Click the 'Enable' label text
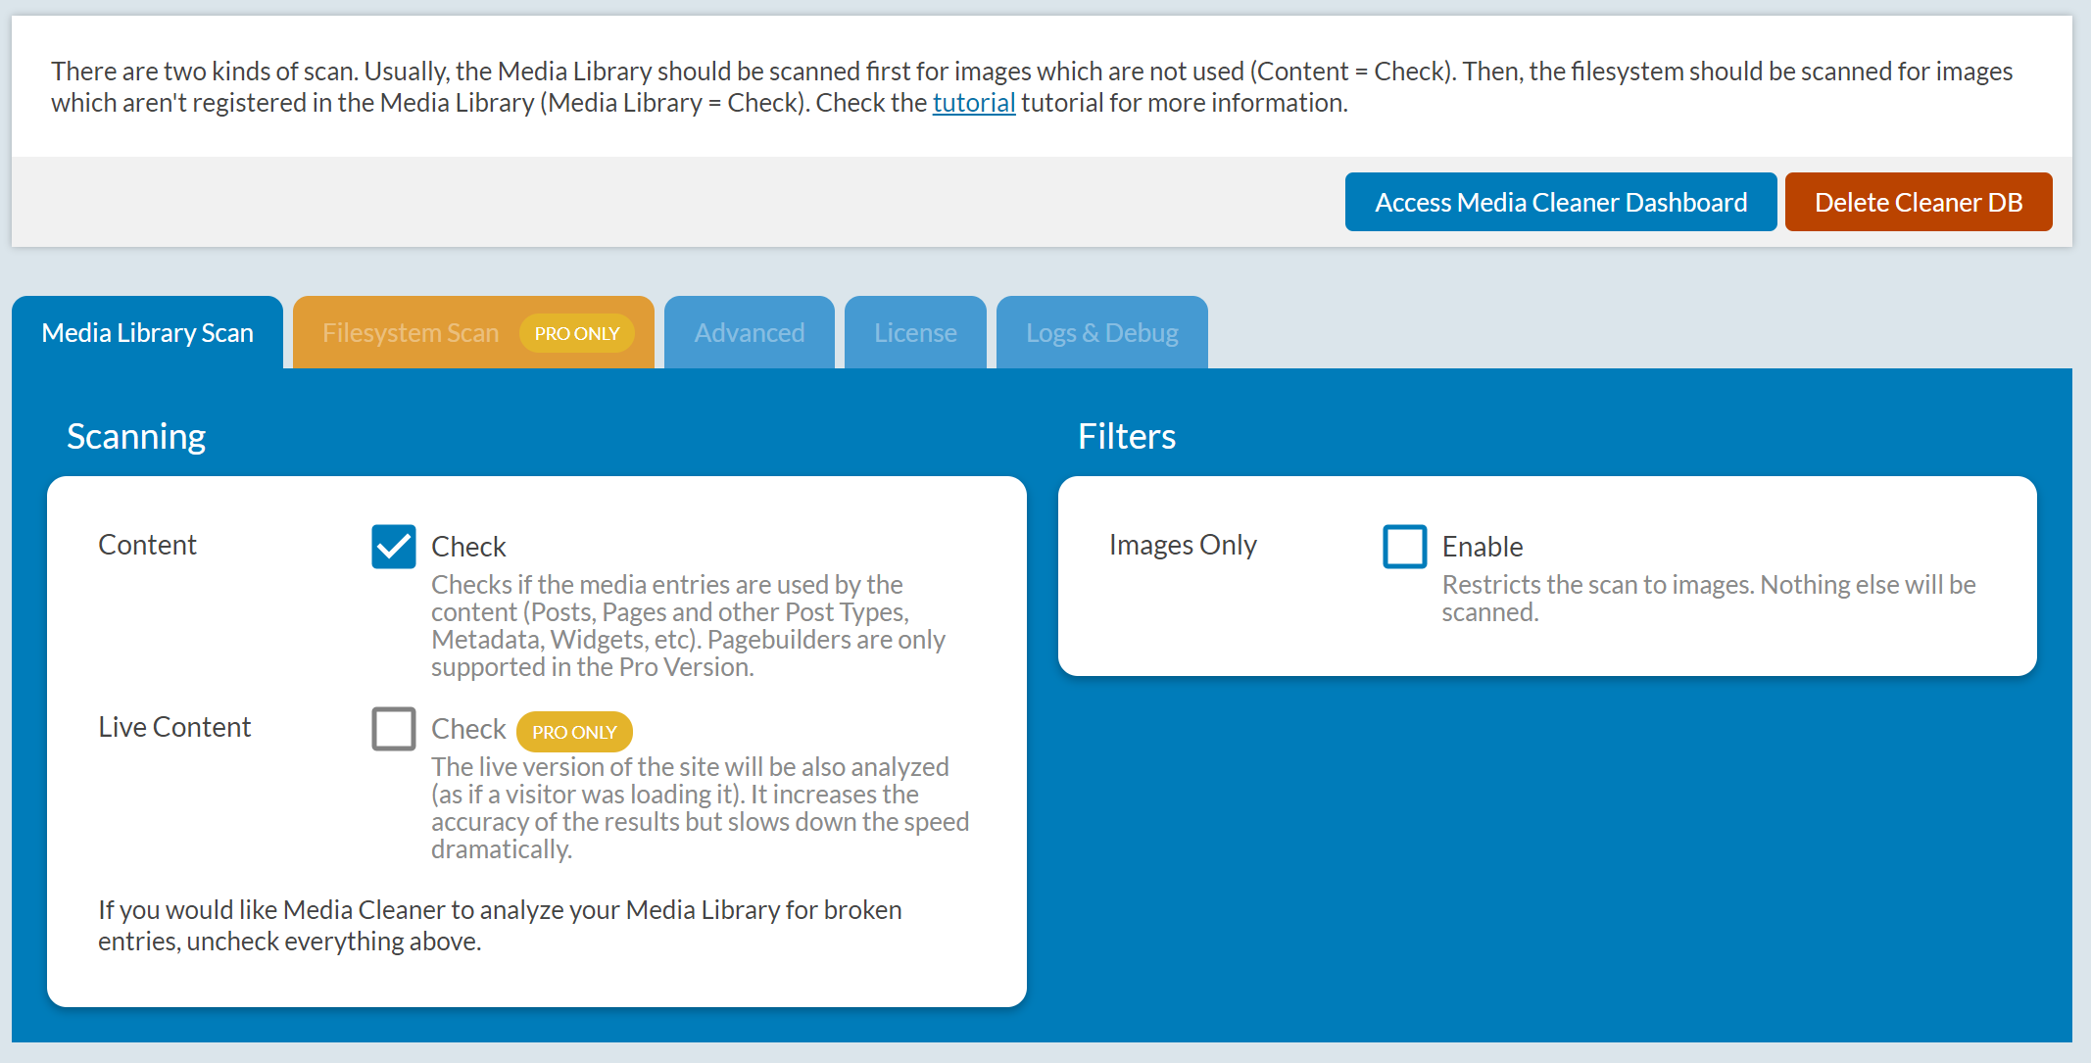Image resolution: width=2091 pixels, height=1063 pixels. (1483, 547)
